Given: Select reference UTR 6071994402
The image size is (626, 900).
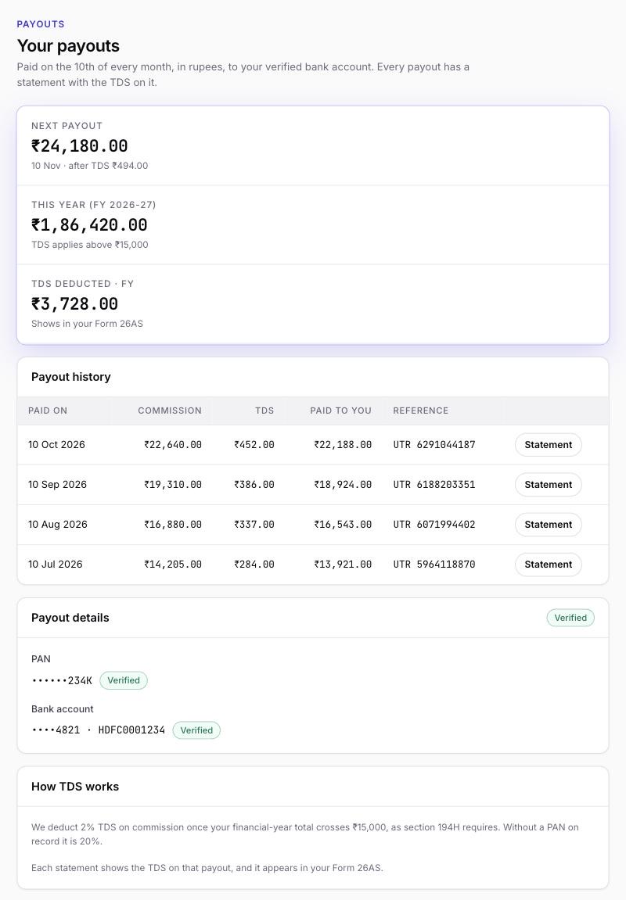Looking at the screenshot, I should pos(434,525).
